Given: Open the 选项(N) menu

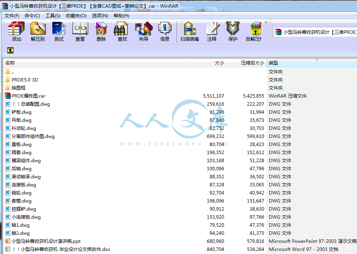Looking at the screenshot, I should coord(100,16).
